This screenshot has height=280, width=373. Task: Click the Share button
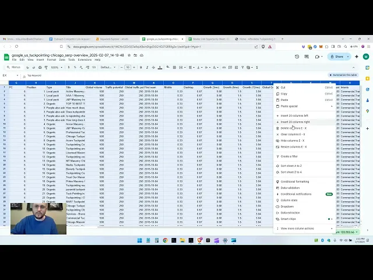(337, 57)
